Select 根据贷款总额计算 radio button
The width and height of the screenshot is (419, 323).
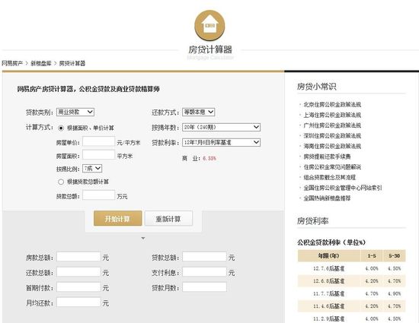tap(61, 182)
